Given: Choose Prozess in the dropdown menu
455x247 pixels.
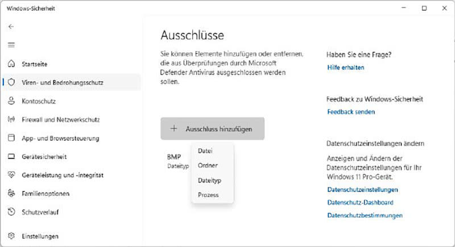Looking at the screenshot, I should pos(208,195).
